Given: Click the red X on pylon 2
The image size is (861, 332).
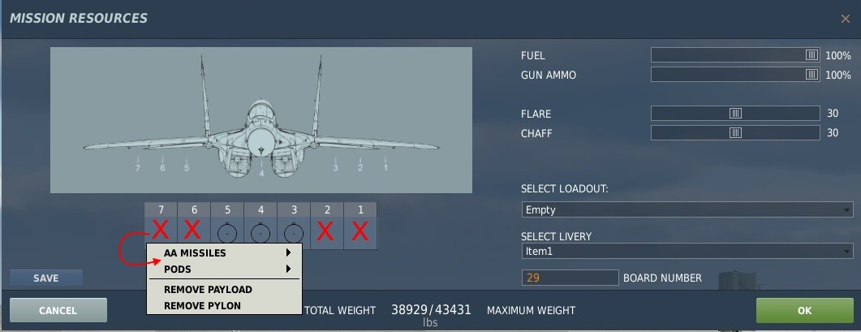Looking at the screenshot, I should pyautogui.click(x=326, y=231).
